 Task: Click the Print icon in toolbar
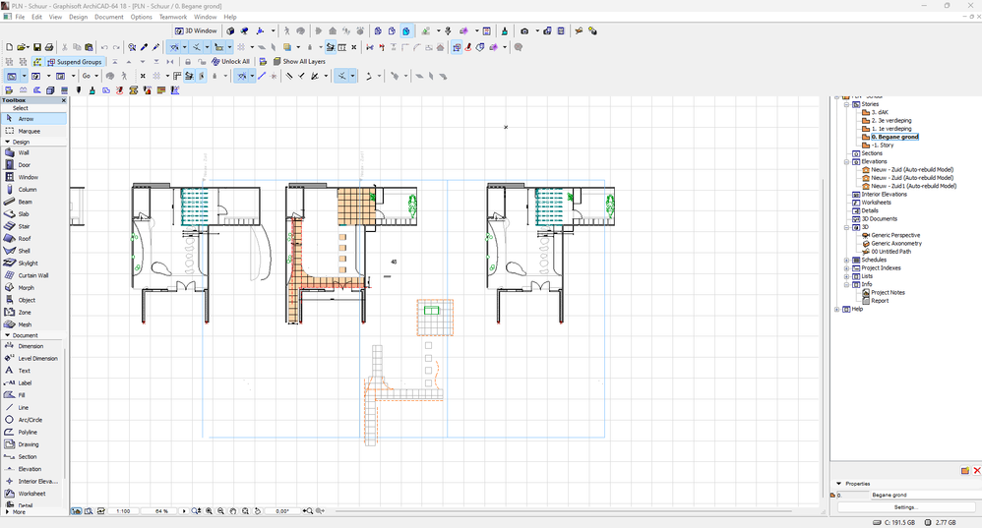[50, 47]
